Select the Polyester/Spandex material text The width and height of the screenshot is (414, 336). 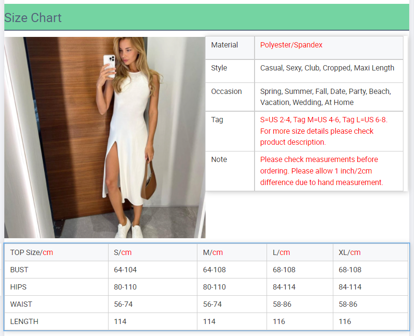pyautogui.click(x=291, y=45)
